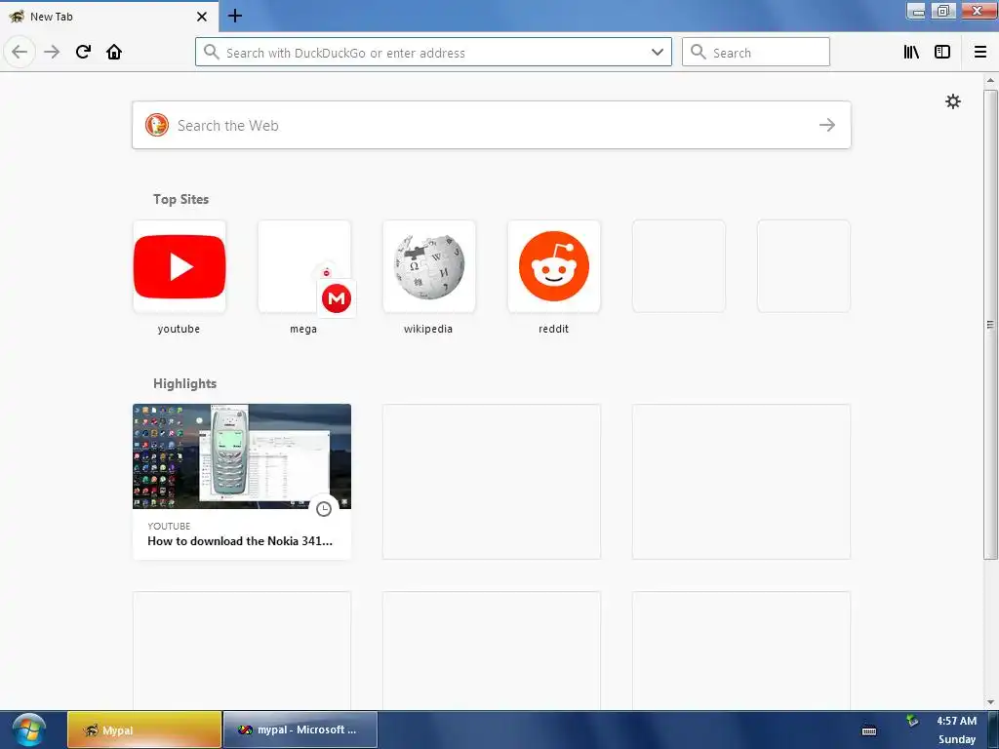Click the Highlights section heading
Viewport: 999px width, 749px height.
[184, 383]
